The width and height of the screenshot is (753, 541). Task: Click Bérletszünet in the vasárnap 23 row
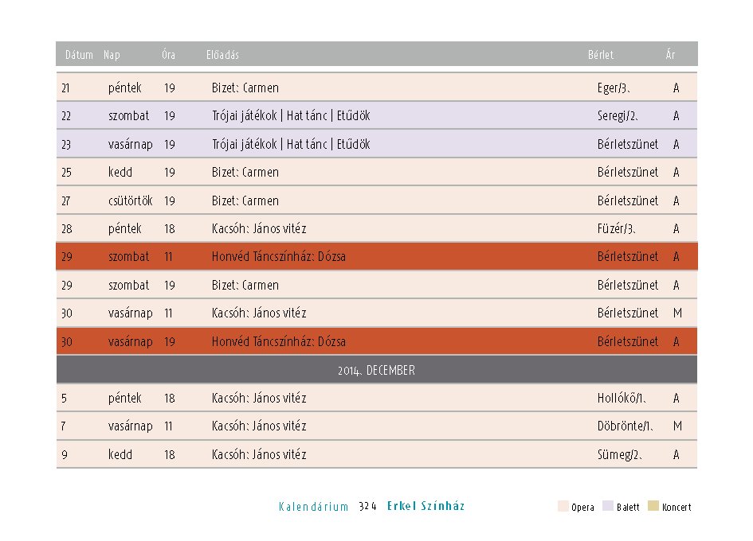(x=628, y=144)
